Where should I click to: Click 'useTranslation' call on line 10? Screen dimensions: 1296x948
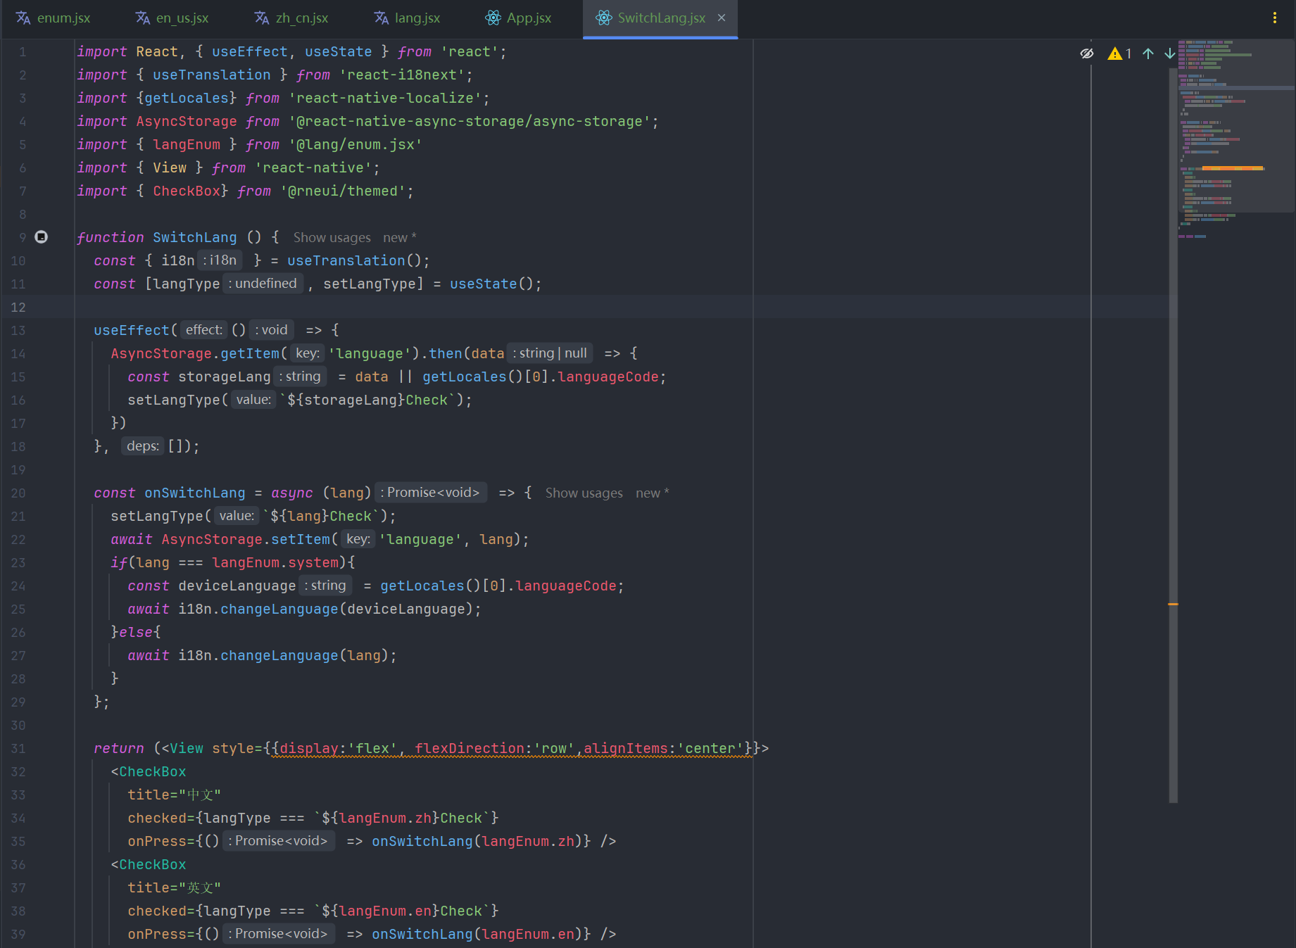[346, 261]
